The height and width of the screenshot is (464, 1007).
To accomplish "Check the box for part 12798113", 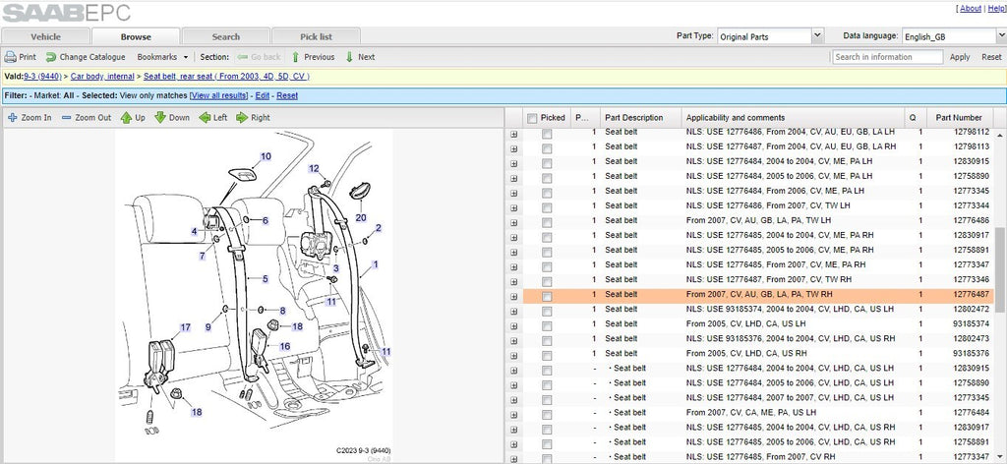I will 547,148.
